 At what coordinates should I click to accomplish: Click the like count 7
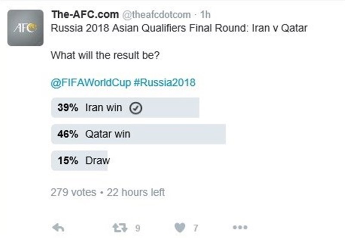coord(195,227)
